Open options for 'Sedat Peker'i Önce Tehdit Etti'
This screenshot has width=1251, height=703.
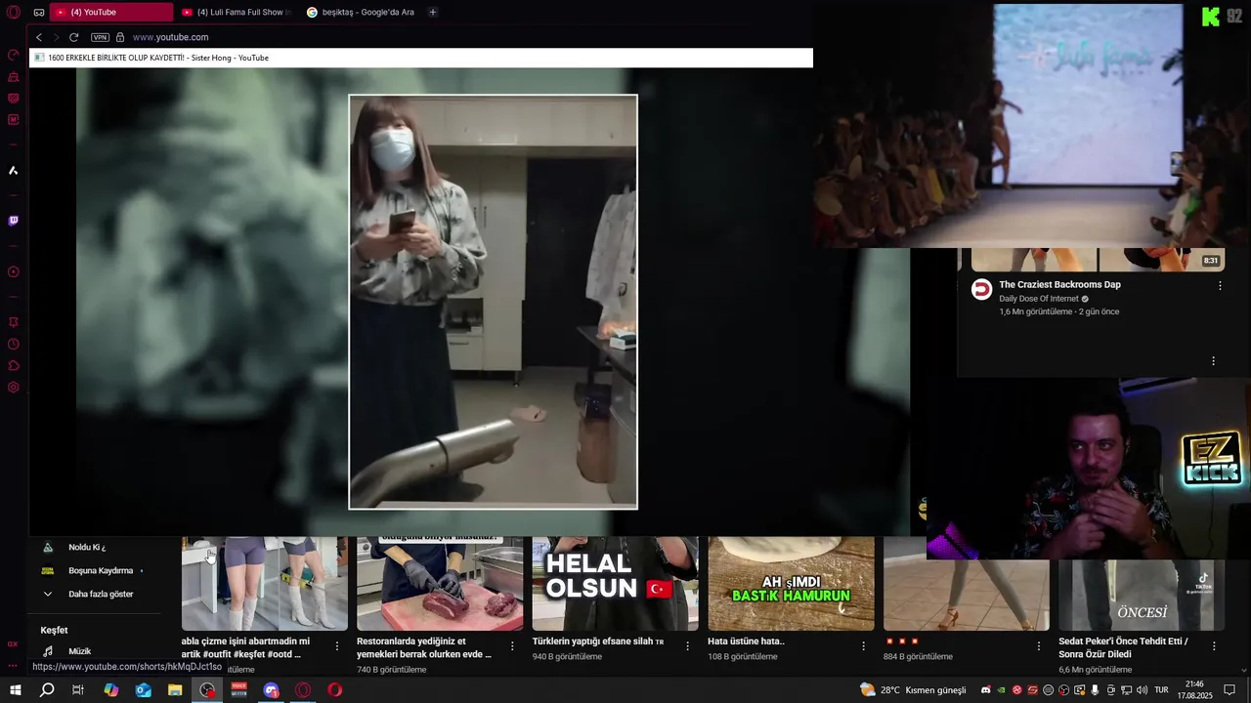(1214, 646)
